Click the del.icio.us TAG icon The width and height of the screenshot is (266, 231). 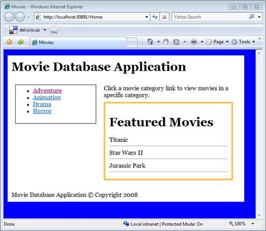[x=54, y=30]
